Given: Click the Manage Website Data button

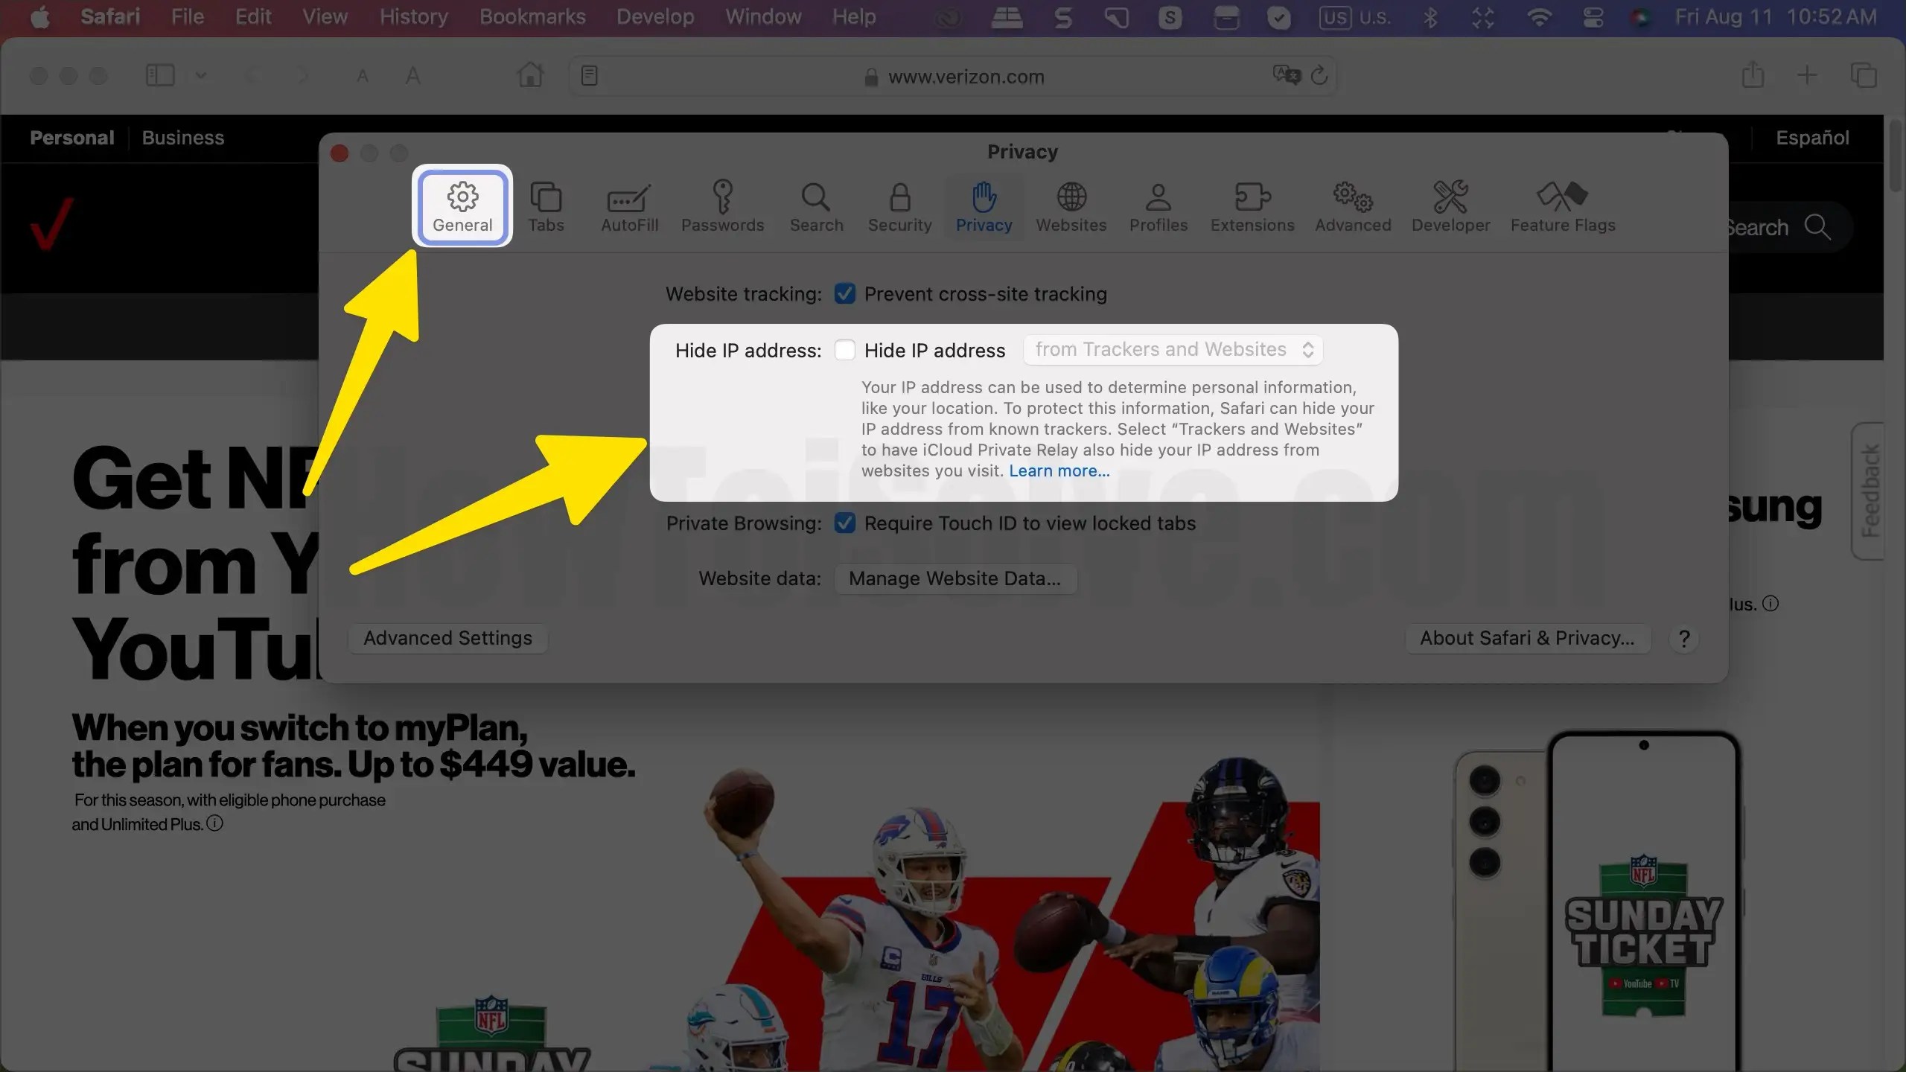Looking at the screenshot, I should click(x=955, y=578).
